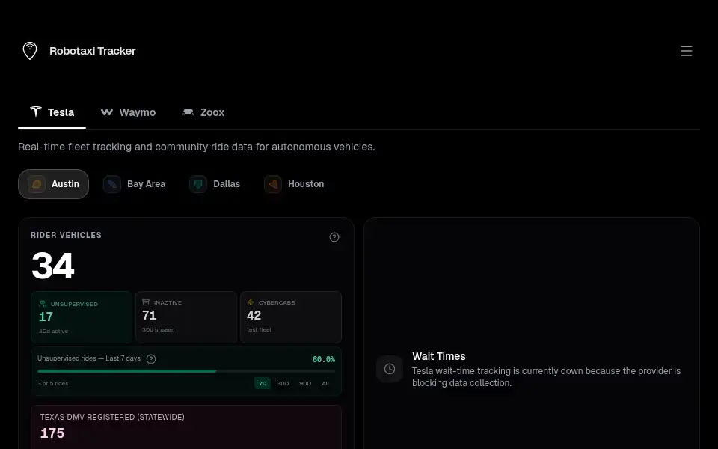Click the Unsupervised rides help icon
The height and width of the screenshot is (449, 718).
tap(151, 359)
